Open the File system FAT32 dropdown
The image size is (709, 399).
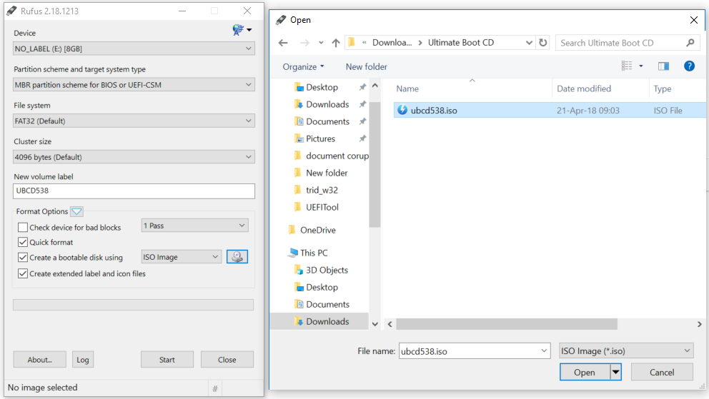click(134, 121)
